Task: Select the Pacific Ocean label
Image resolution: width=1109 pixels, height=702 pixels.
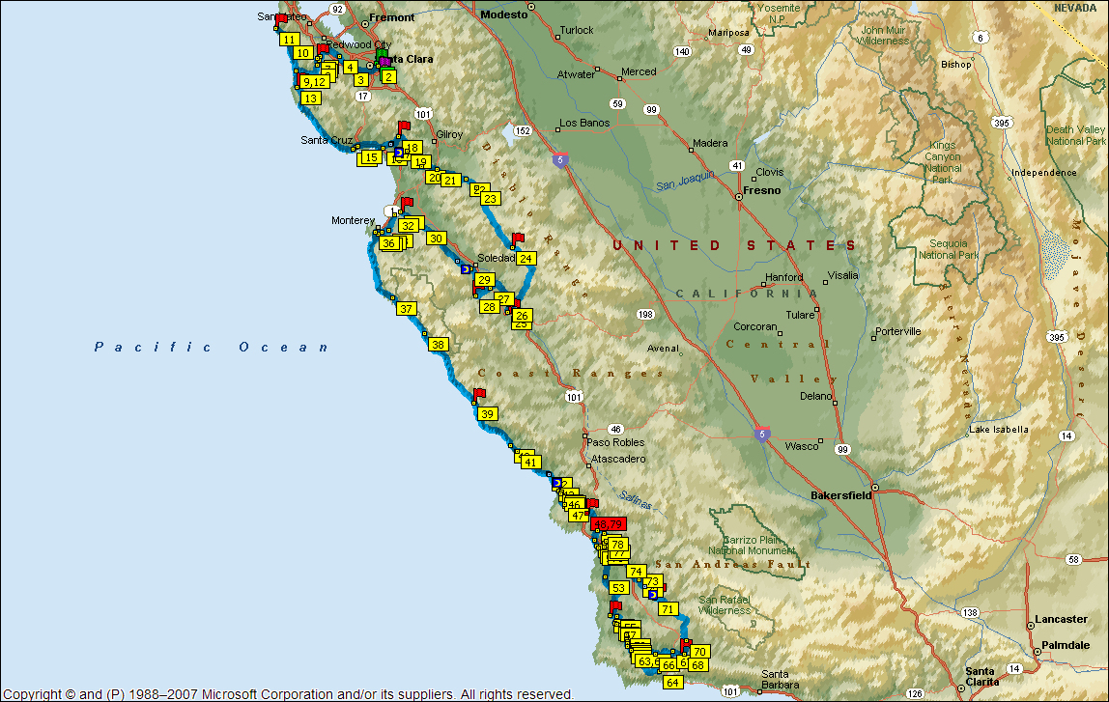Action: (x=212, y=347)
